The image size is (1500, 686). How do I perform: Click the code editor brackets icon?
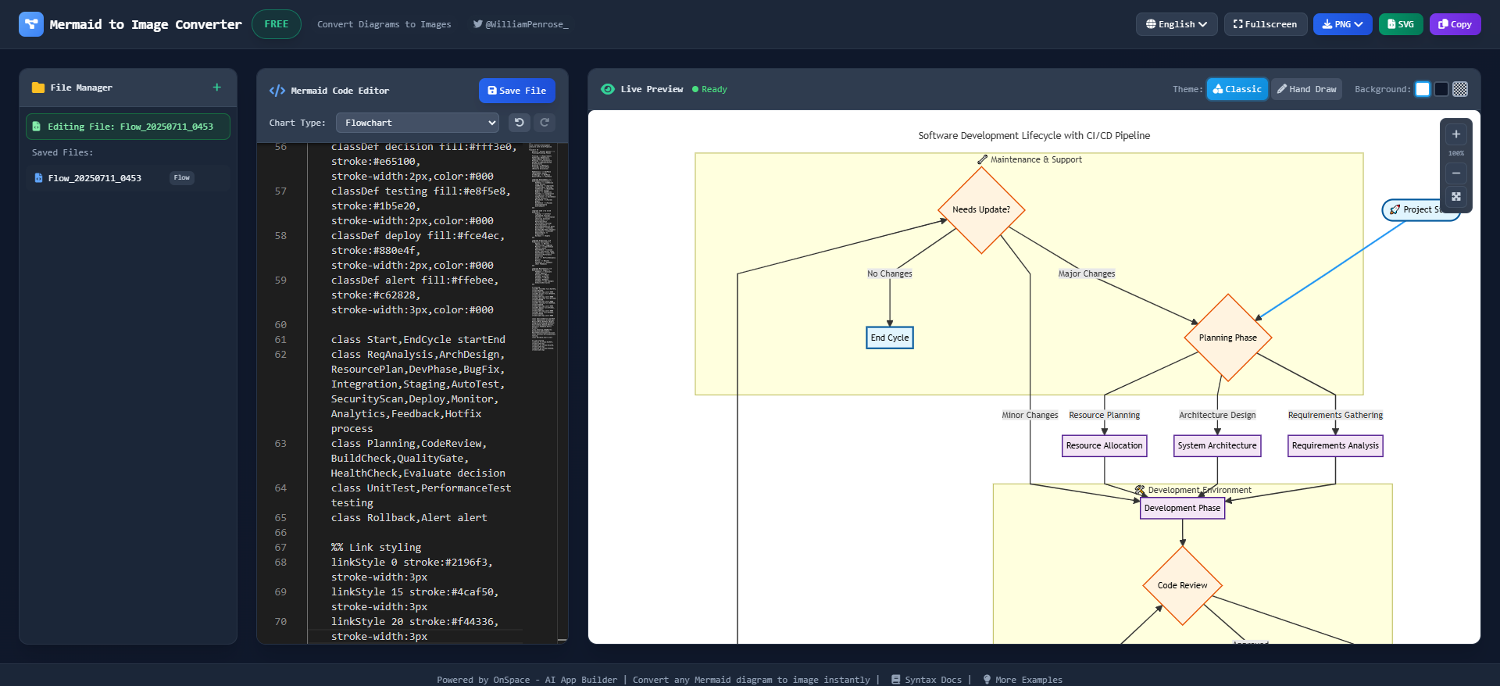pos(277,91)
